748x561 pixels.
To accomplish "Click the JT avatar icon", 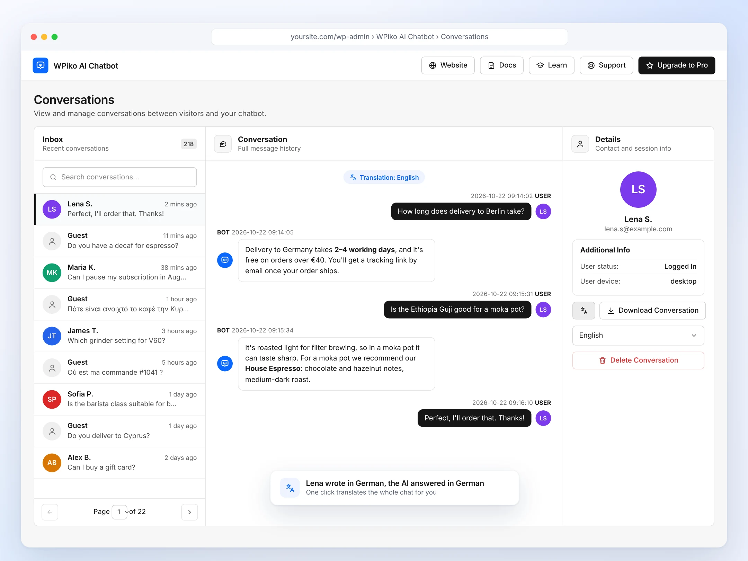I will (52, 336).
